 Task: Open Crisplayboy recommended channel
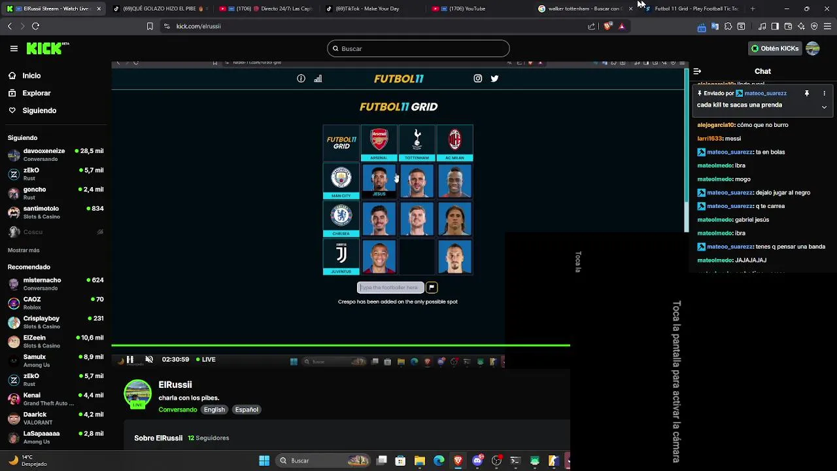point(56,323)
